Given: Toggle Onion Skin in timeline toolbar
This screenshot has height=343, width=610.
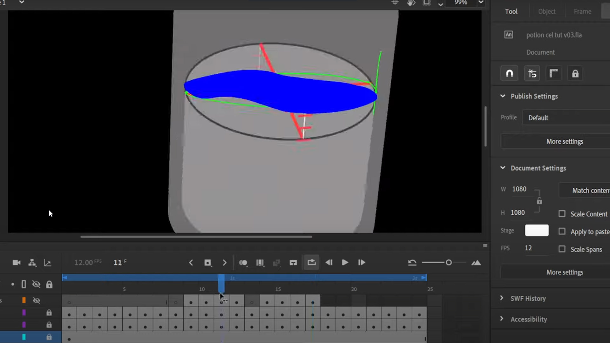Looking at the screenshot, I should (243, 263).
